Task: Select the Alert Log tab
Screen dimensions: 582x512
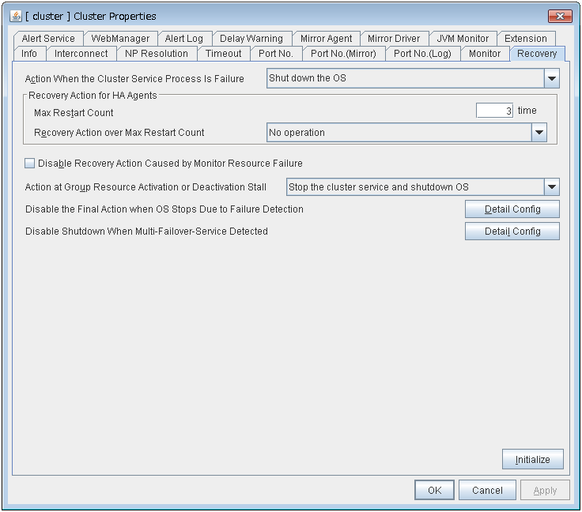Action: click(x=184, y=39)
